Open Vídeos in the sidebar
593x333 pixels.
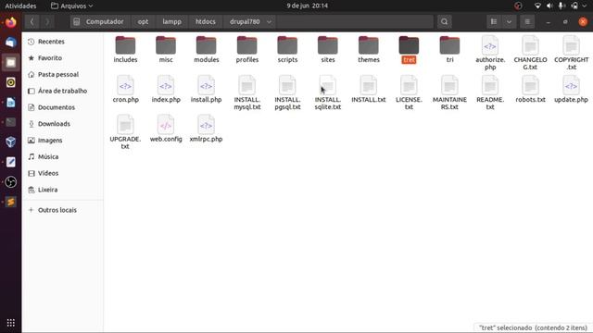click(62, 173)
